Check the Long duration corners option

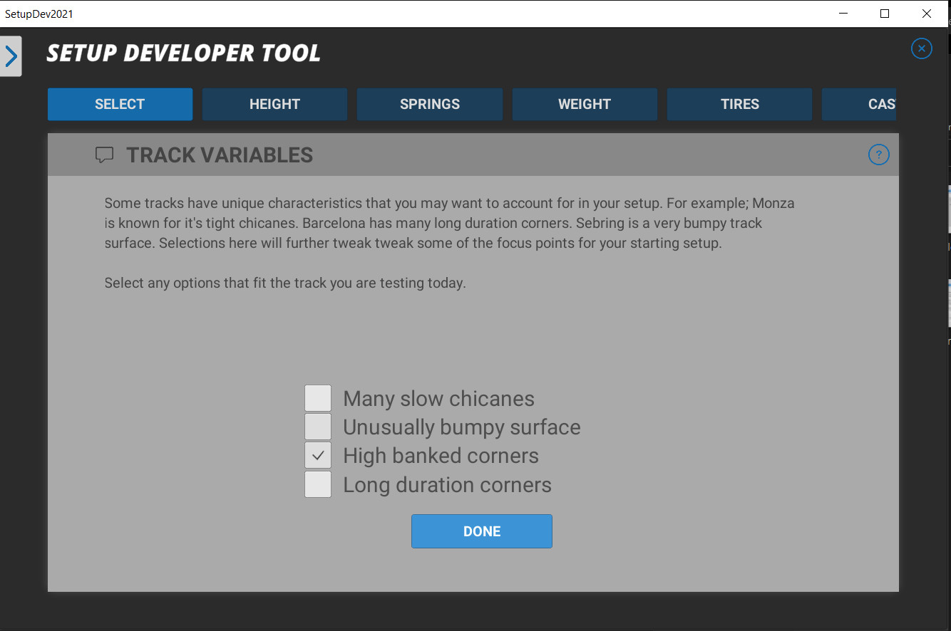[318, 484]
